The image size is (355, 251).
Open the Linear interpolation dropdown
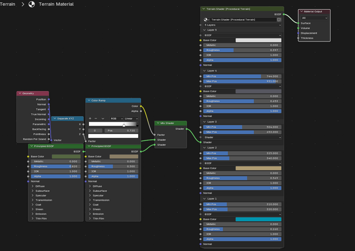pos(131,119)
